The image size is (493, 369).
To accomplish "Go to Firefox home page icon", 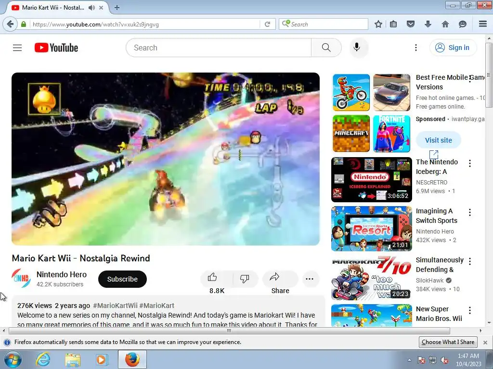I will point(445,24).
